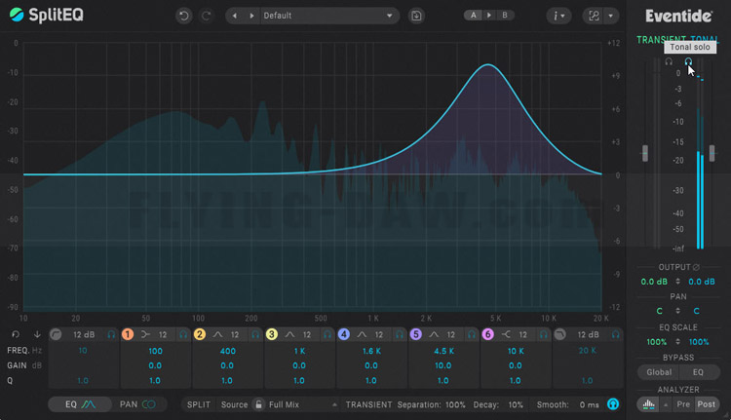Click the down arrow next to reset

tap(37, 334)
